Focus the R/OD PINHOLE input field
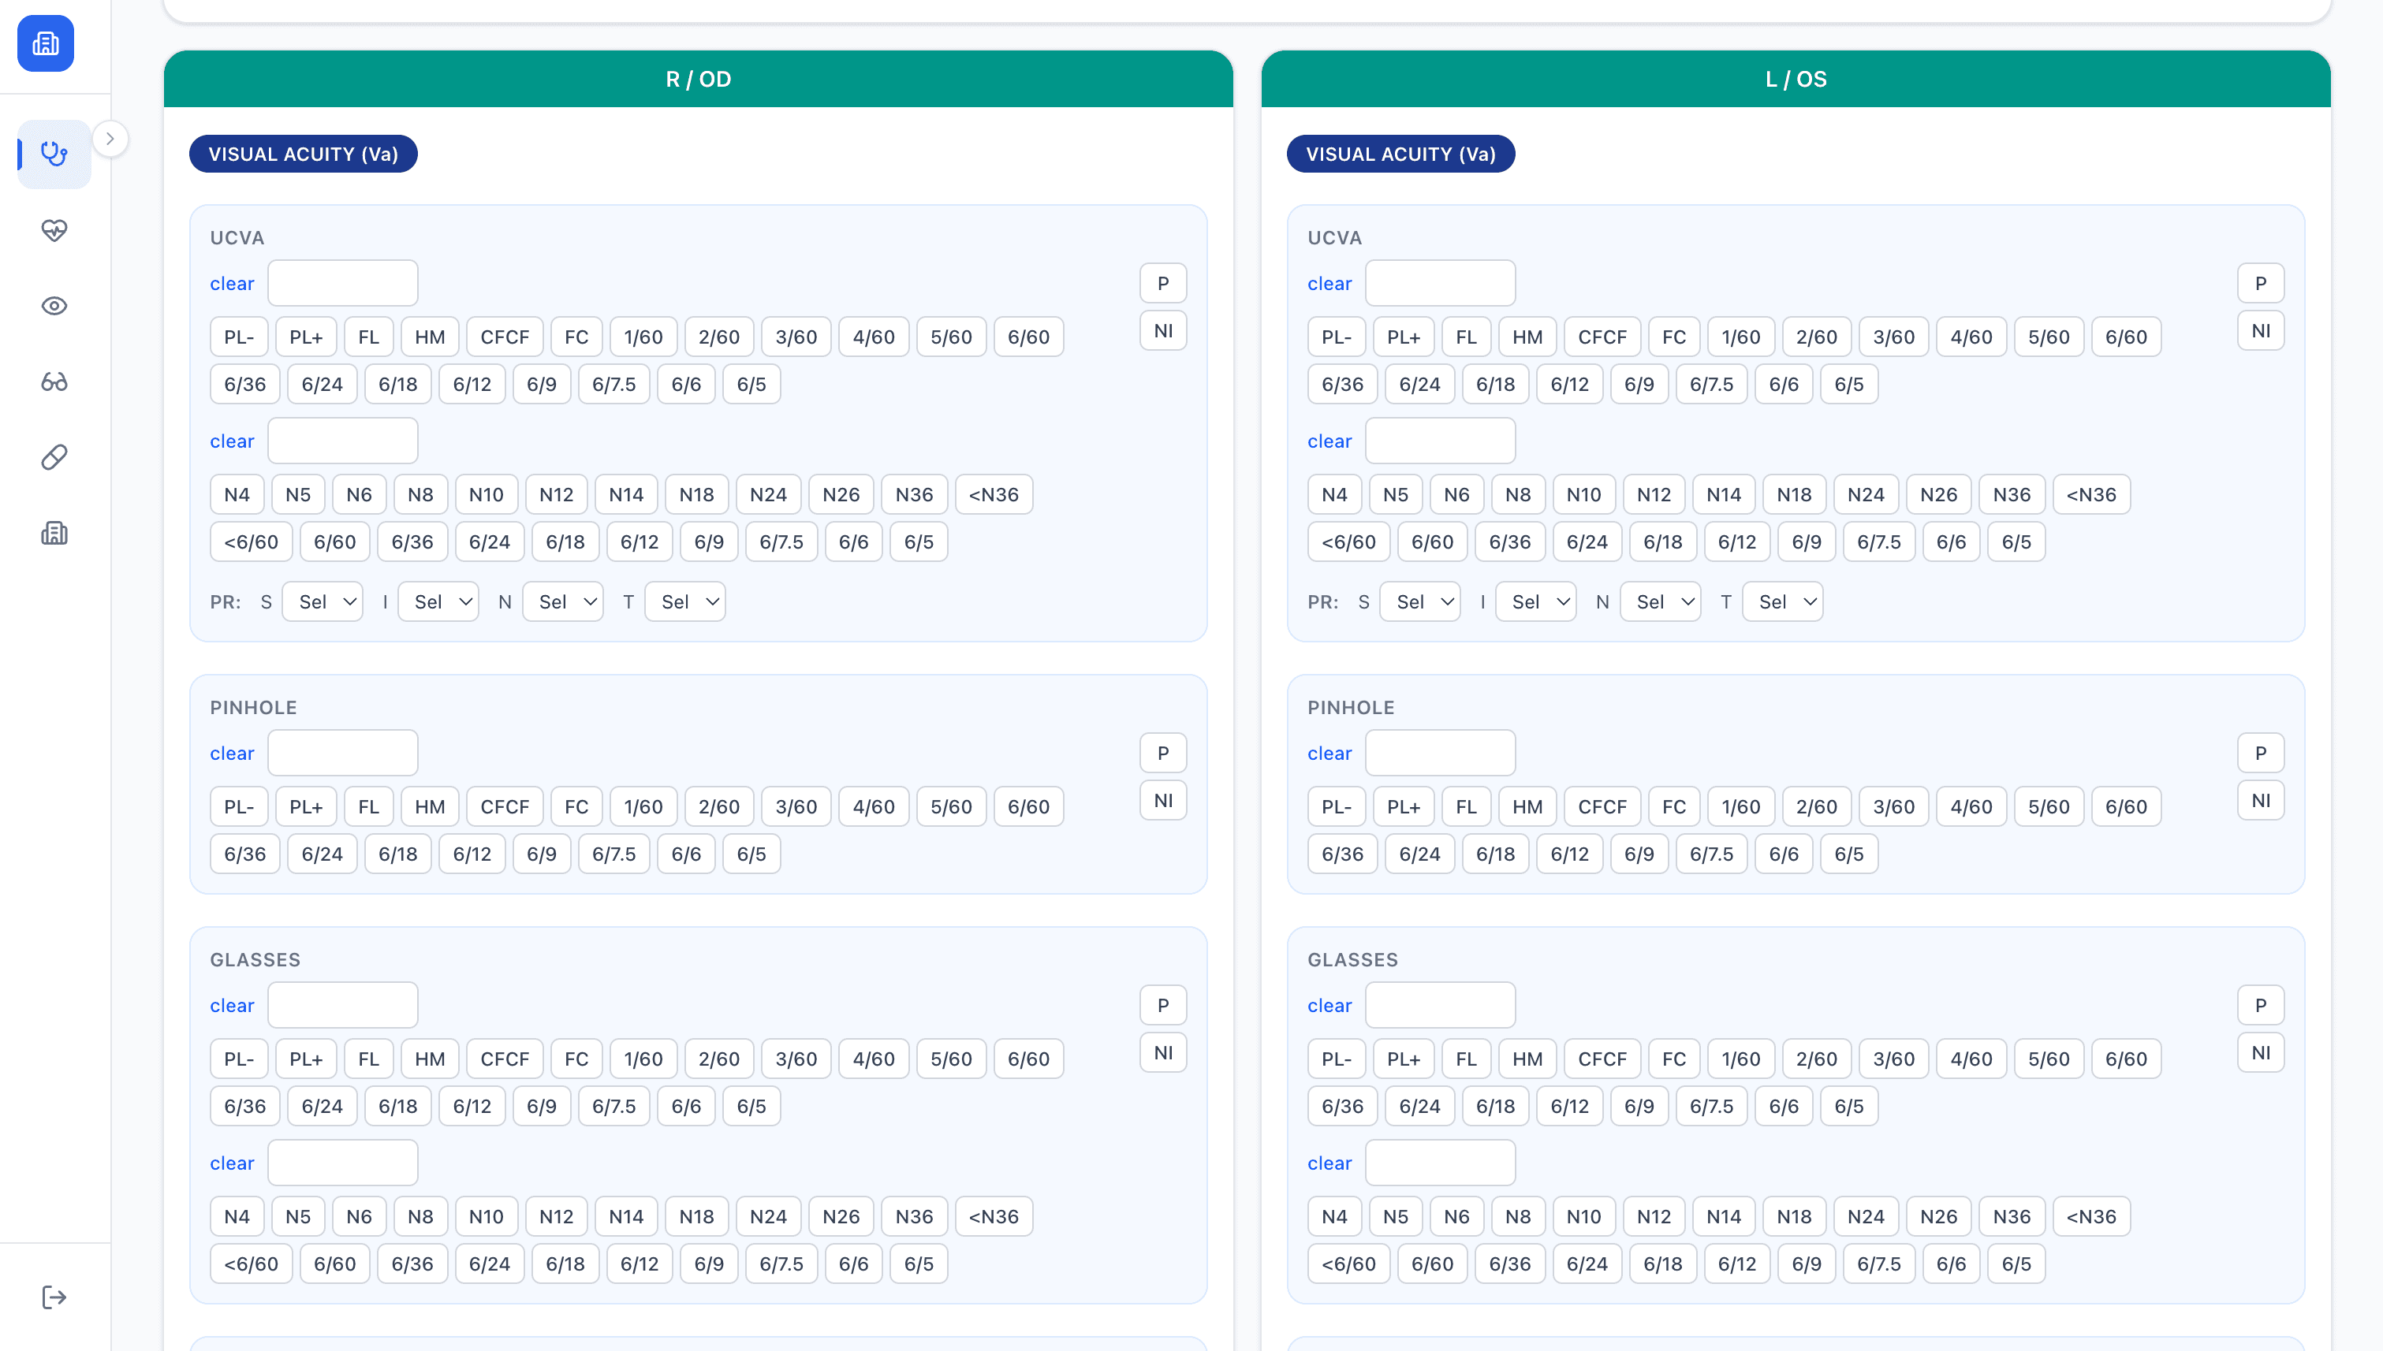 (x=342, y=754)
